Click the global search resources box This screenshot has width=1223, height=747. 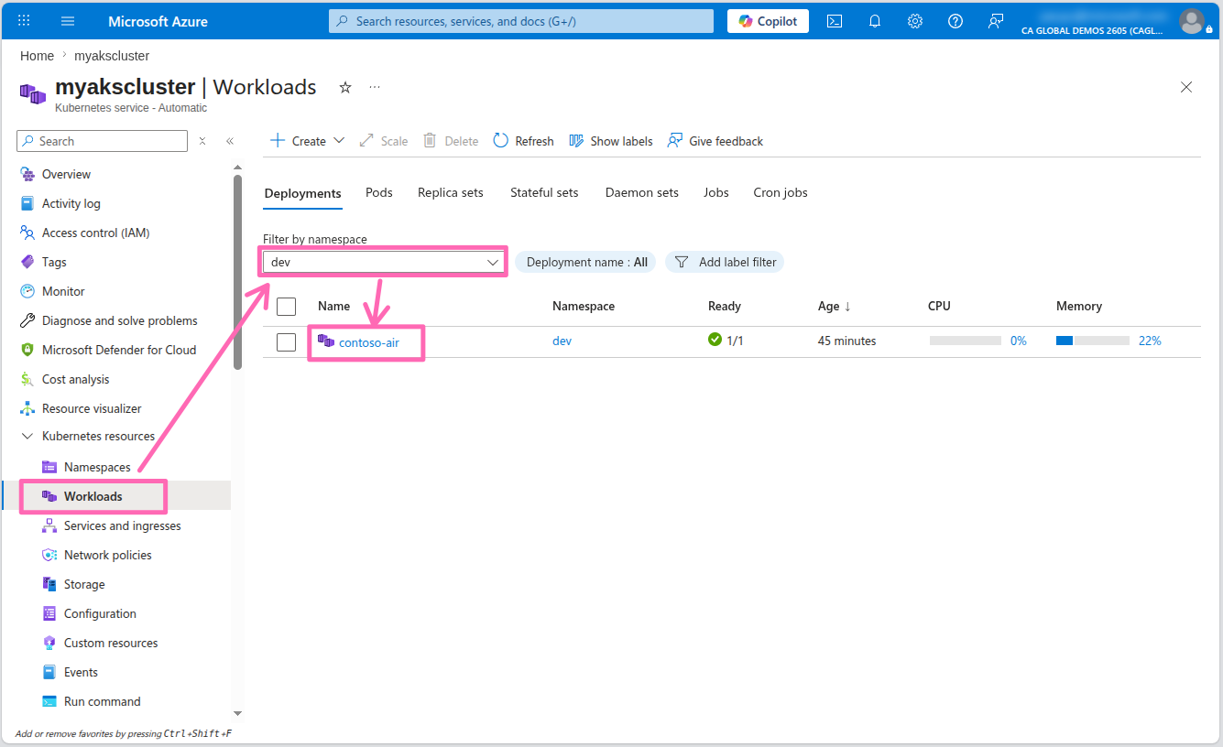coord(521,21)
